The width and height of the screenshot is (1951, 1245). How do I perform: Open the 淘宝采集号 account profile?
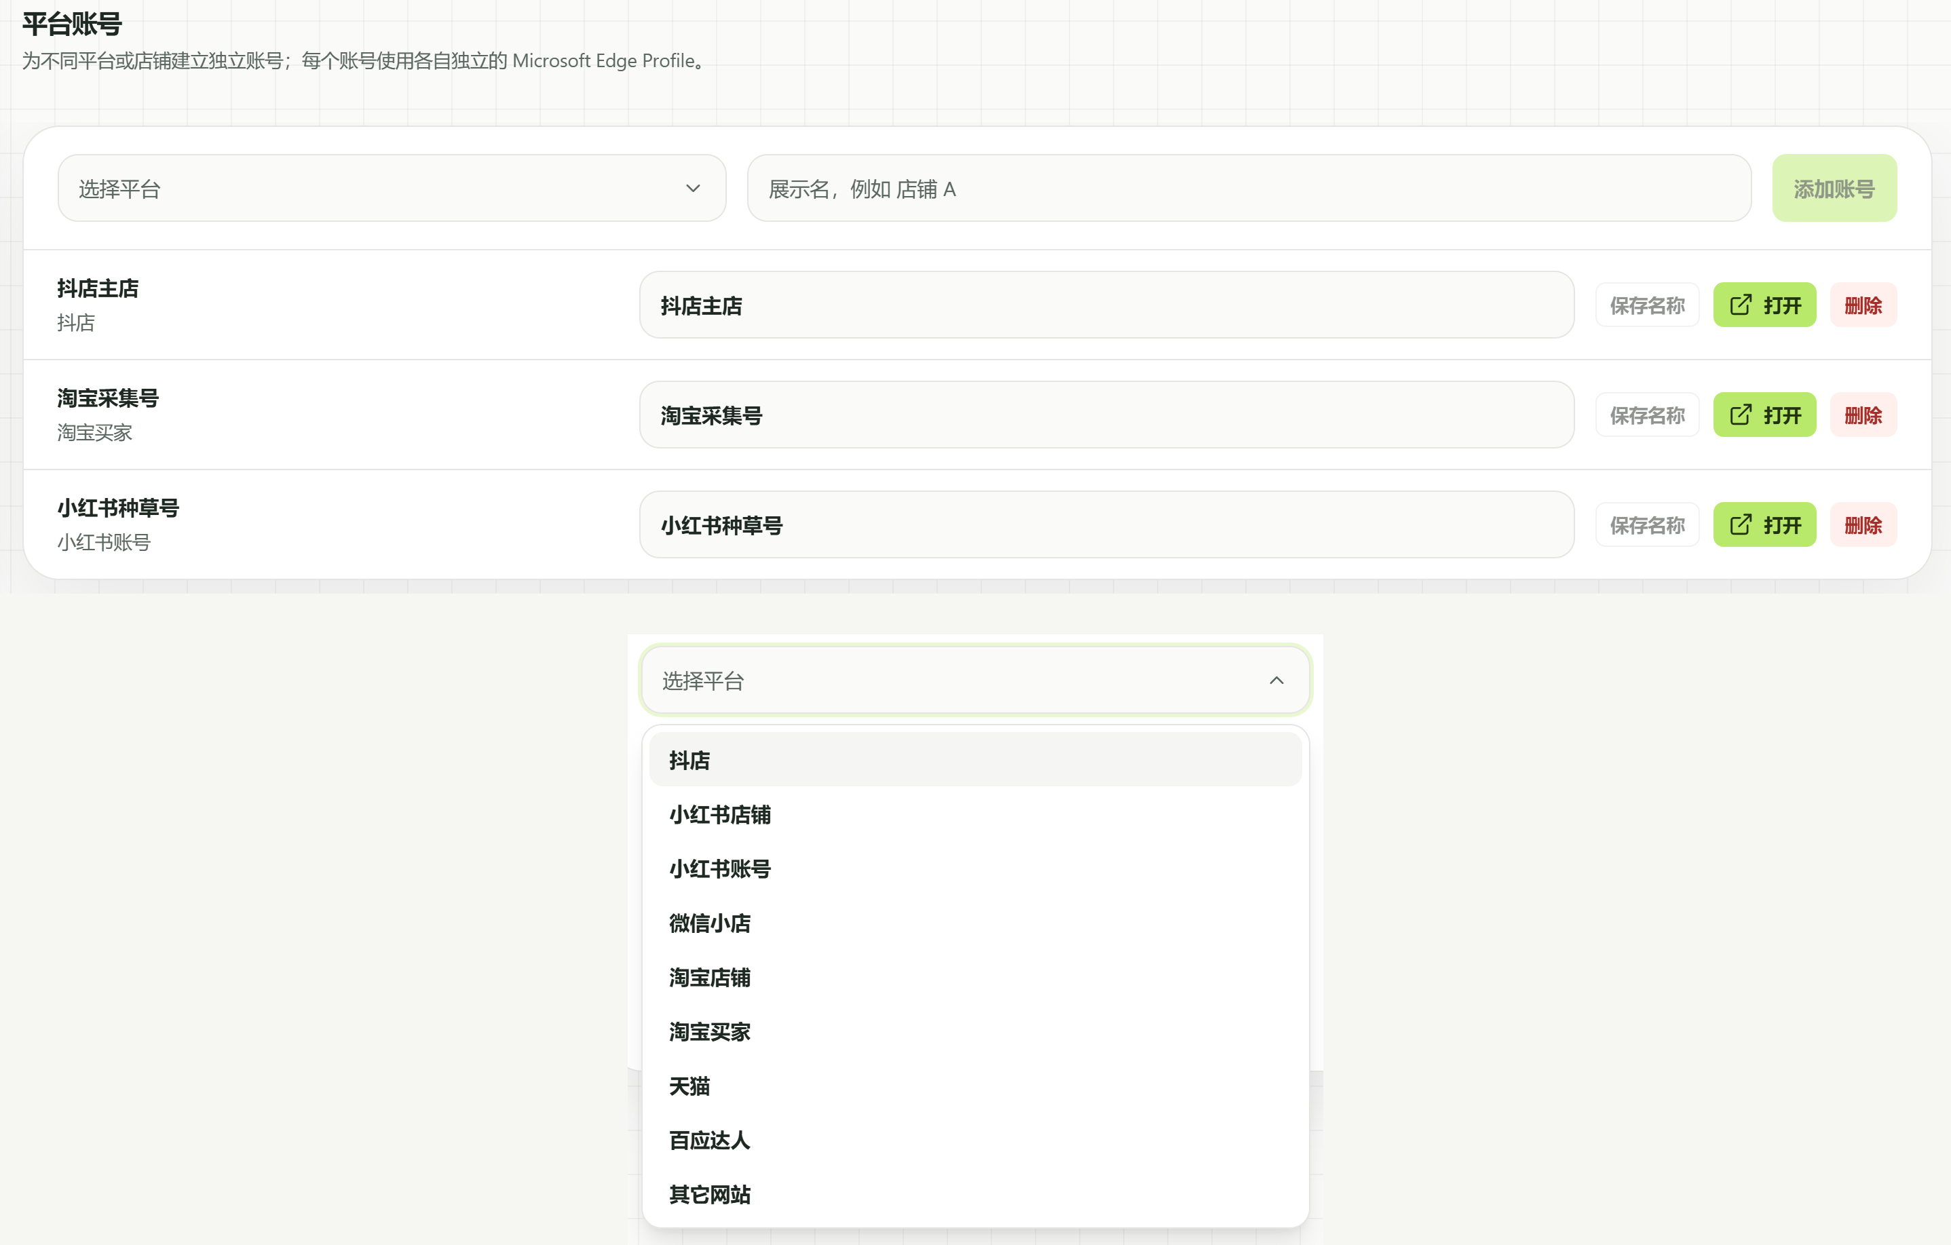pyautogui.click(x=1764, y=415)
